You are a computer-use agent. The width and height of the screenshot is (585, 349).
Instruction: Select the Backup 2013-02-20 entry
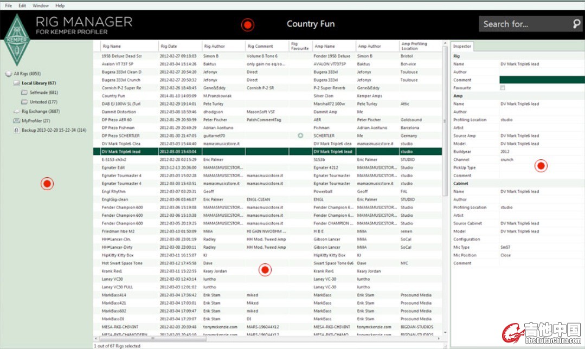tap(54, 130)
